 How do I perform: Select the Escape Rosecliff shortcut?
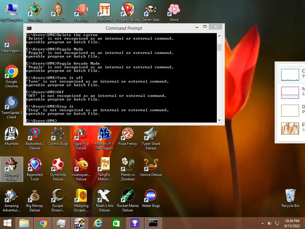click(x=58, y=200)
